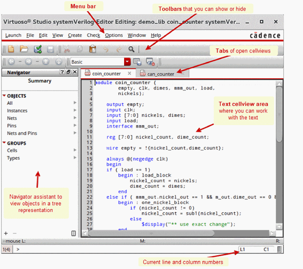Click the magnifier Search icon

point(131,49)
